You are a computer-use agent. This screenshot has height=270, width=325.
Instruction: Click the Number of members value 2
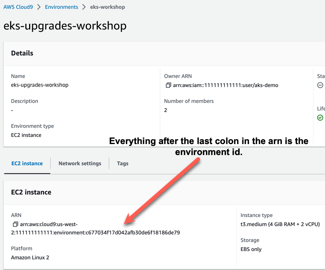[x=166, y=110]
